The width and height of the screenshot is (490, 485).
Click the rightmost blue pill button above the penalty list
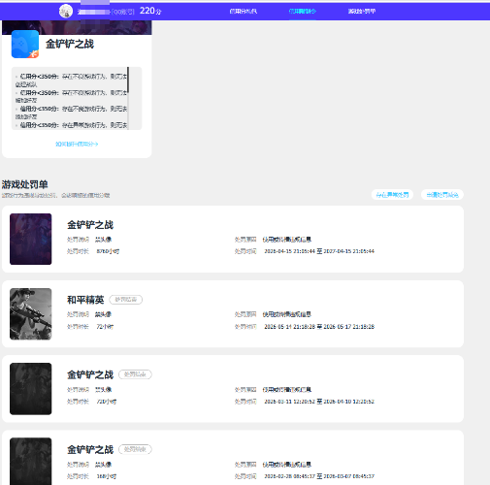(442, 195)
